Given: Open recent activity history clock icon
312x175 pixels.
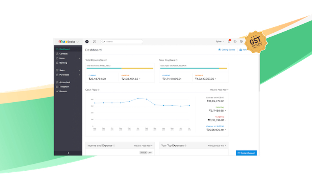Looking at the screenshot, I should point(94,42).
